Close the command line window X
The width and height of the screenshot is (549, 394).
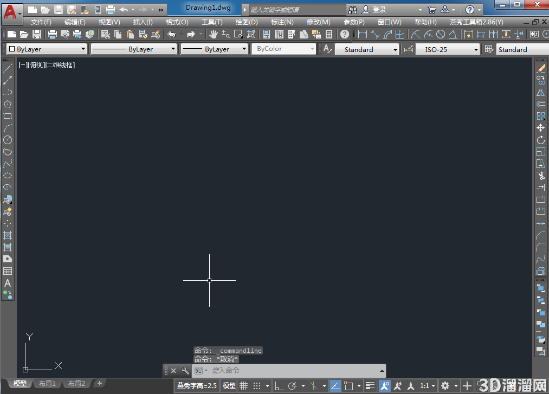(173, 371)
